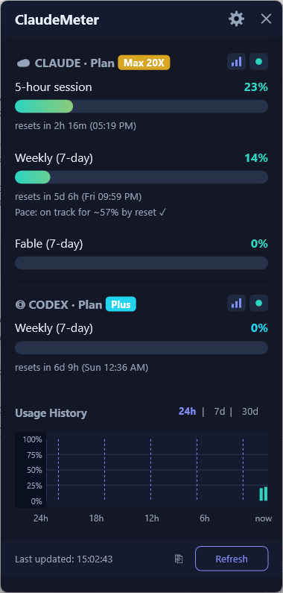This screenshot has width=283, height=593.
Task: Click the green bars in usage chart
Action: [264, 494]
